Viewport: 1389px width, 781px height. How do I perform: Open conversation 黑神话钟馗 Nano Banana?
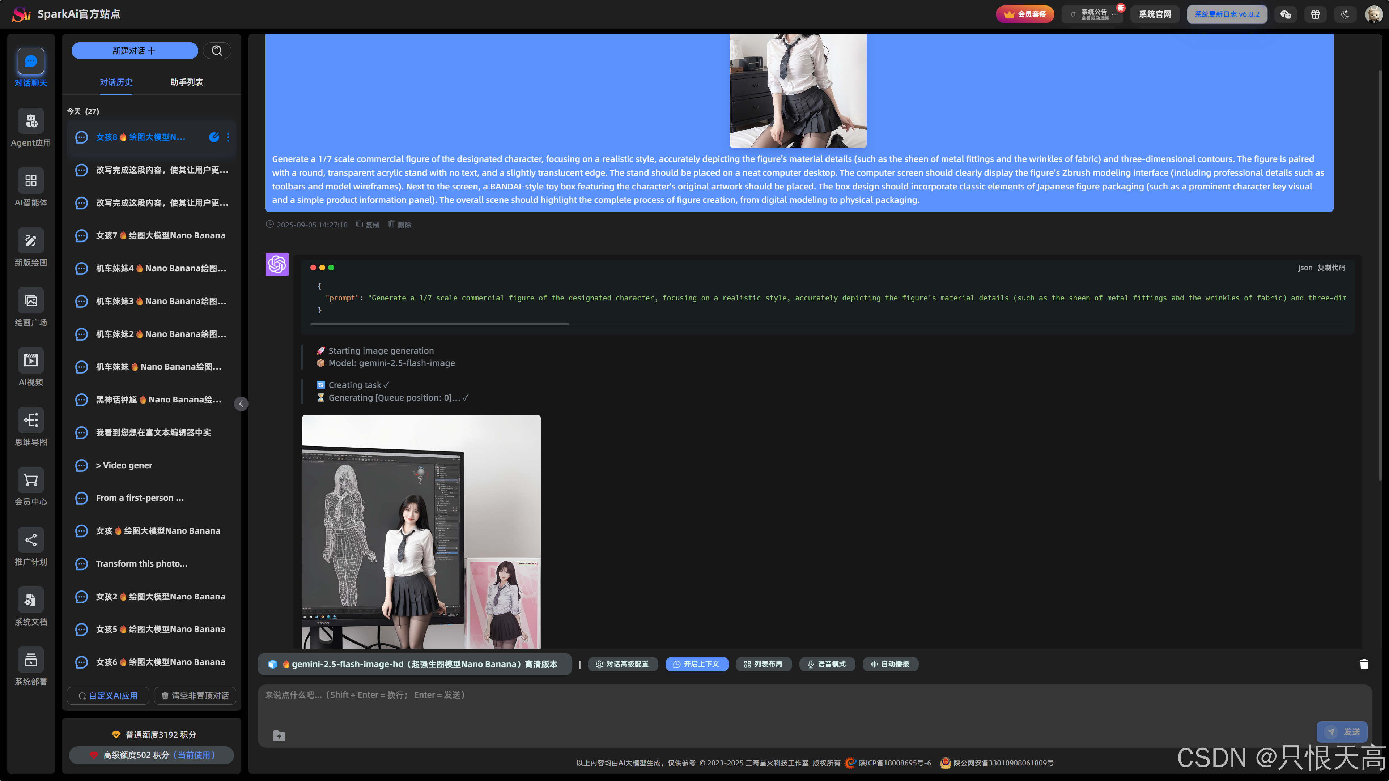[x=152, y=400]
